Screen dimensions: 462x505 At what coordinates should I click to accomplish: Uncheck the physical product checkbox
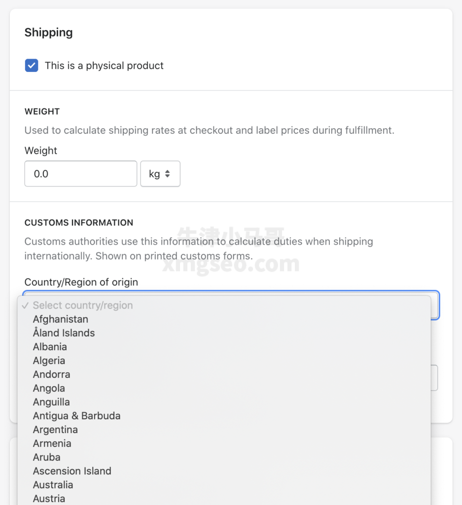click(32, 66)
